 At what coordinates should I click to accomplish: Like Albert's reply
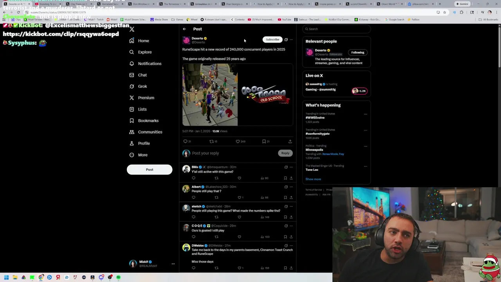click(239, 198)
